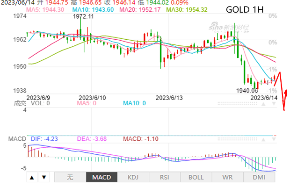Click the DIF: -4.23 readout
Viewport: 290px width, 187px height.
point(44,139)
